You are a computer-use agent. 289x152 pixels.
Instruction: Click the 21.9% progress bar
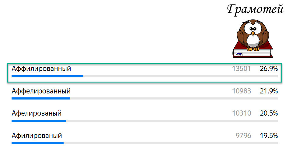point(144,98)
